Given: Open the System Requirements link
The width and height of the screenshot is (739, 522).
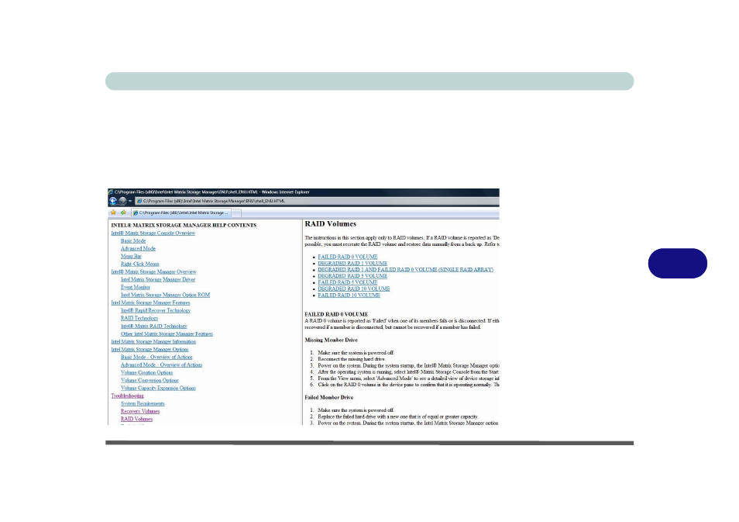Looking at the screenshot, I should [143, 404].
